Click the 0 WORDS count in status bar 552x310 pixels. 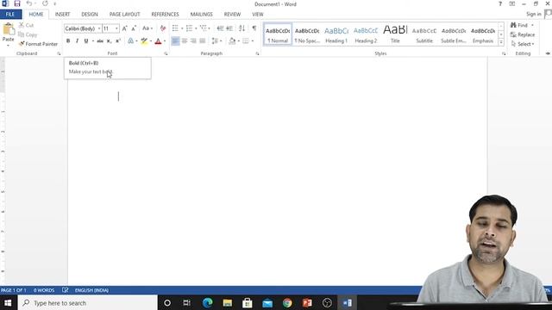coord(44,290)
